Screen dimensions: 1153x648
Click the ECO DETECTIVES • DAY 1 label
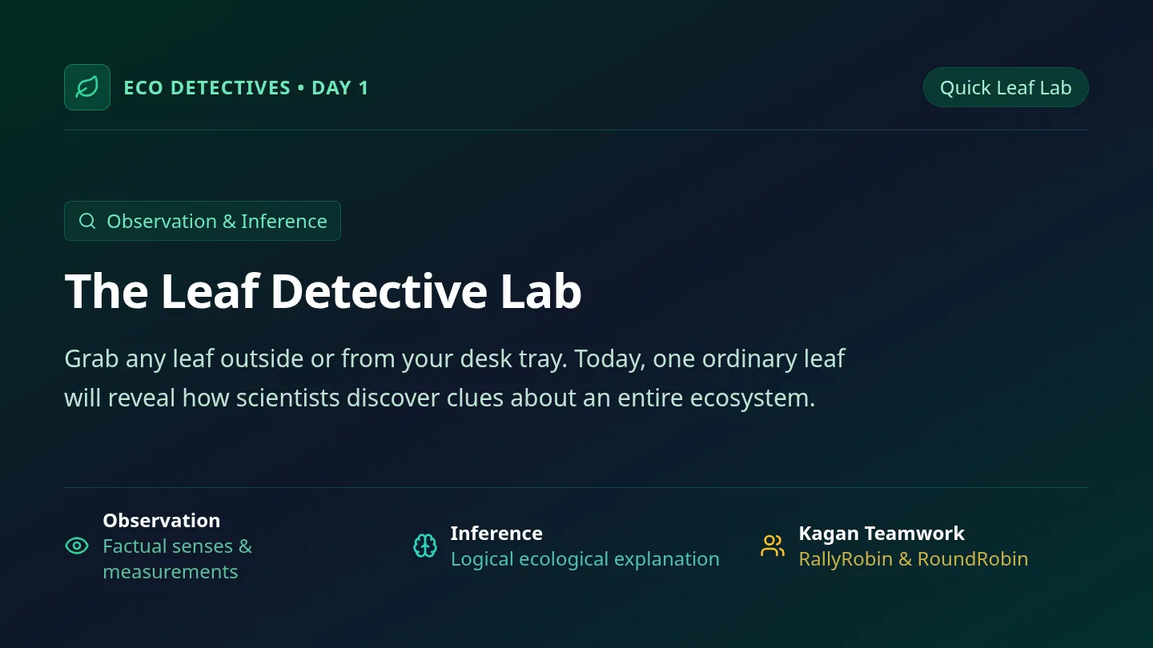pos(246,88)
